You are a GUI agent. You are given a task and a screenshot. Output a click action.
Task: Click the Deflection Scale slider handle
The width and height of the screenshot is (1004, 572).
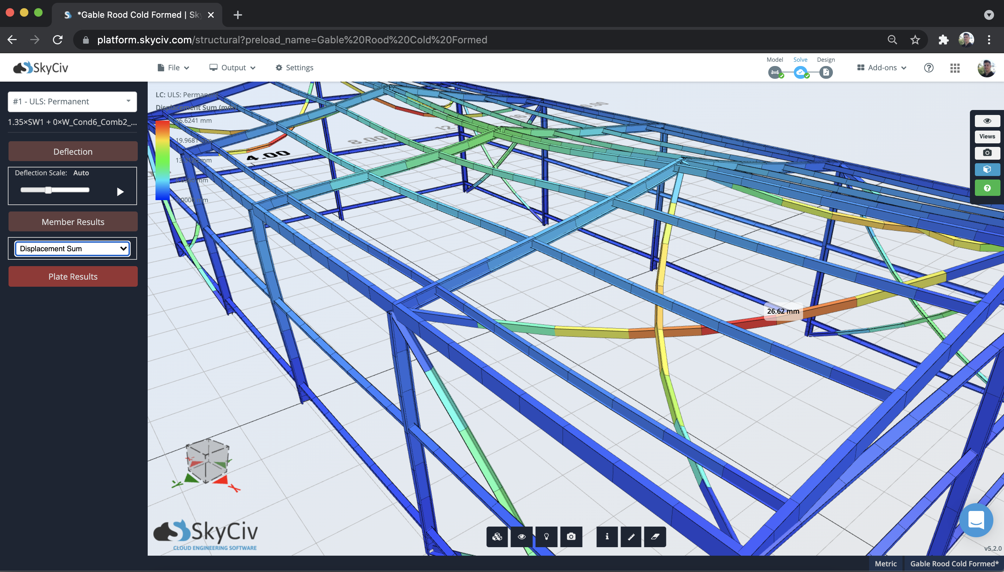click(48, 190)
